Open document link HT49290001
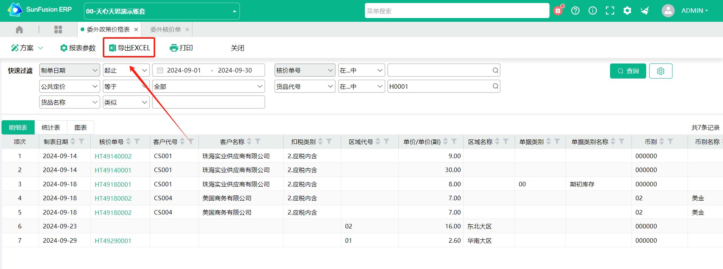The width and height of the screenshot is (723, 269). 113,240
